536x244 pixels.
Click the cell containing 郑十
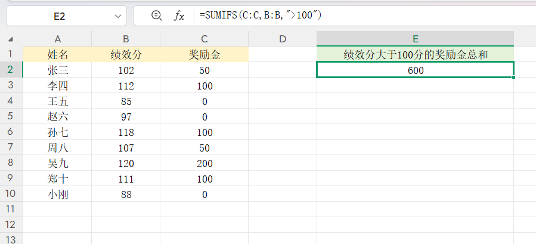57,178
